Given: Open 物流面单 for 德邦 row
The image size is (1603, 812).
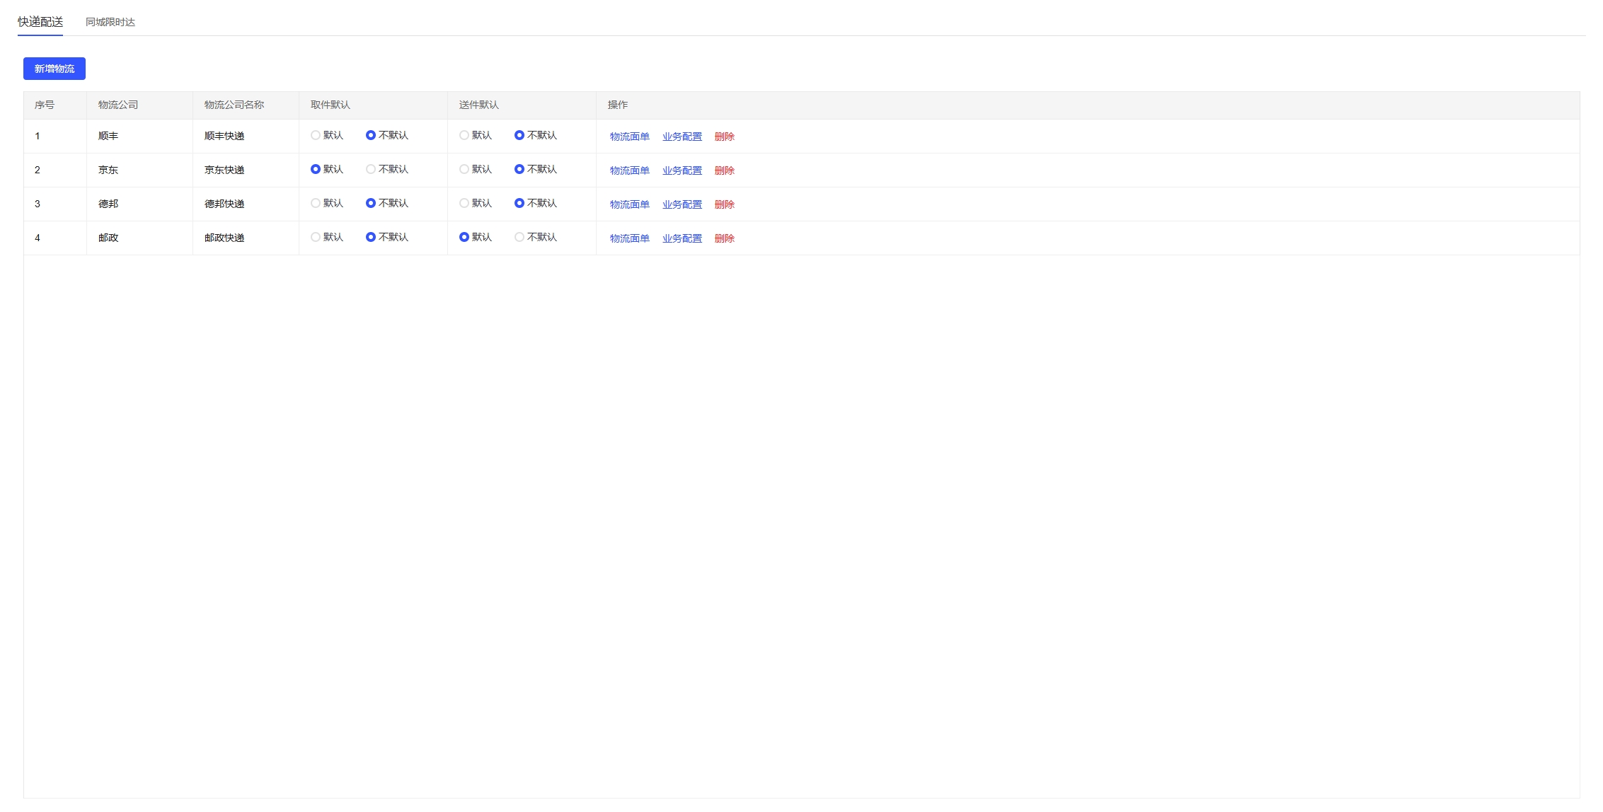Looking at the screenshot, I should click(x=629, y=204).
